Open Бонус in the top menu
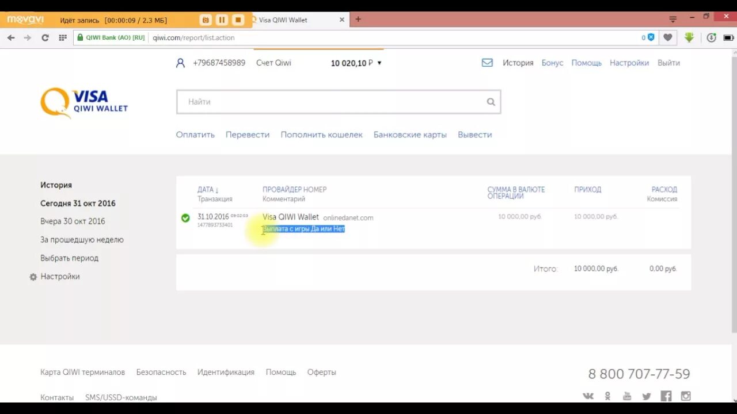Screen dimensions: 737x414 pos(552,63)
